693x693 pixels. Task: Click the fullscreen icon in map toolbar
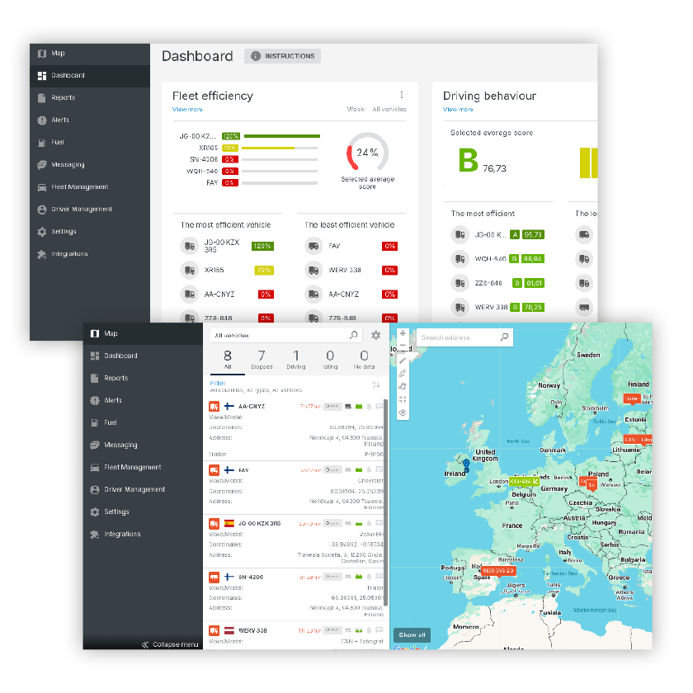click(403, 399)
